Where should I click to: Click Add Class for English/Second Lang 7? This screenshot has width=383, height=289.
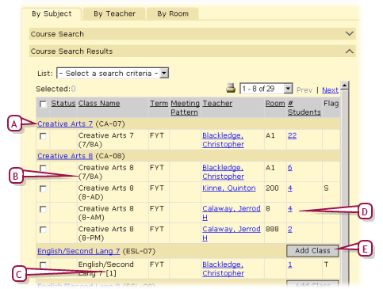(x=312, y=251)
